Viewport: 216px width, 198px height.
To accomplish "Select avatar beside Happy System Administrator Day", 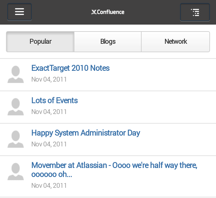I will click(x=16, y=139).
